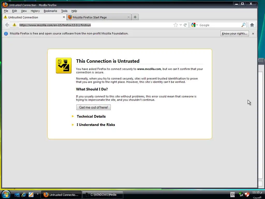
Task: Close the Mozilla Firefox Start Page tab
Action: [x=128, y=17]
